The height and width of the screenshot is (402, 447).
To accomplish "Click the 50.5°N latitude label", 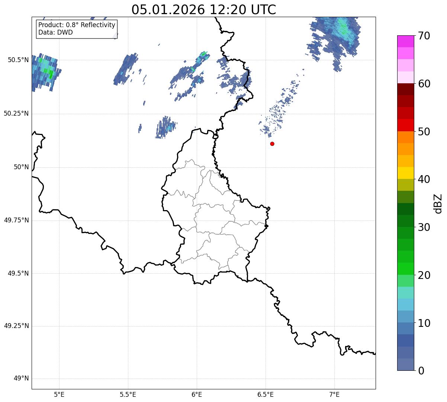I will (x=18, y=60).
